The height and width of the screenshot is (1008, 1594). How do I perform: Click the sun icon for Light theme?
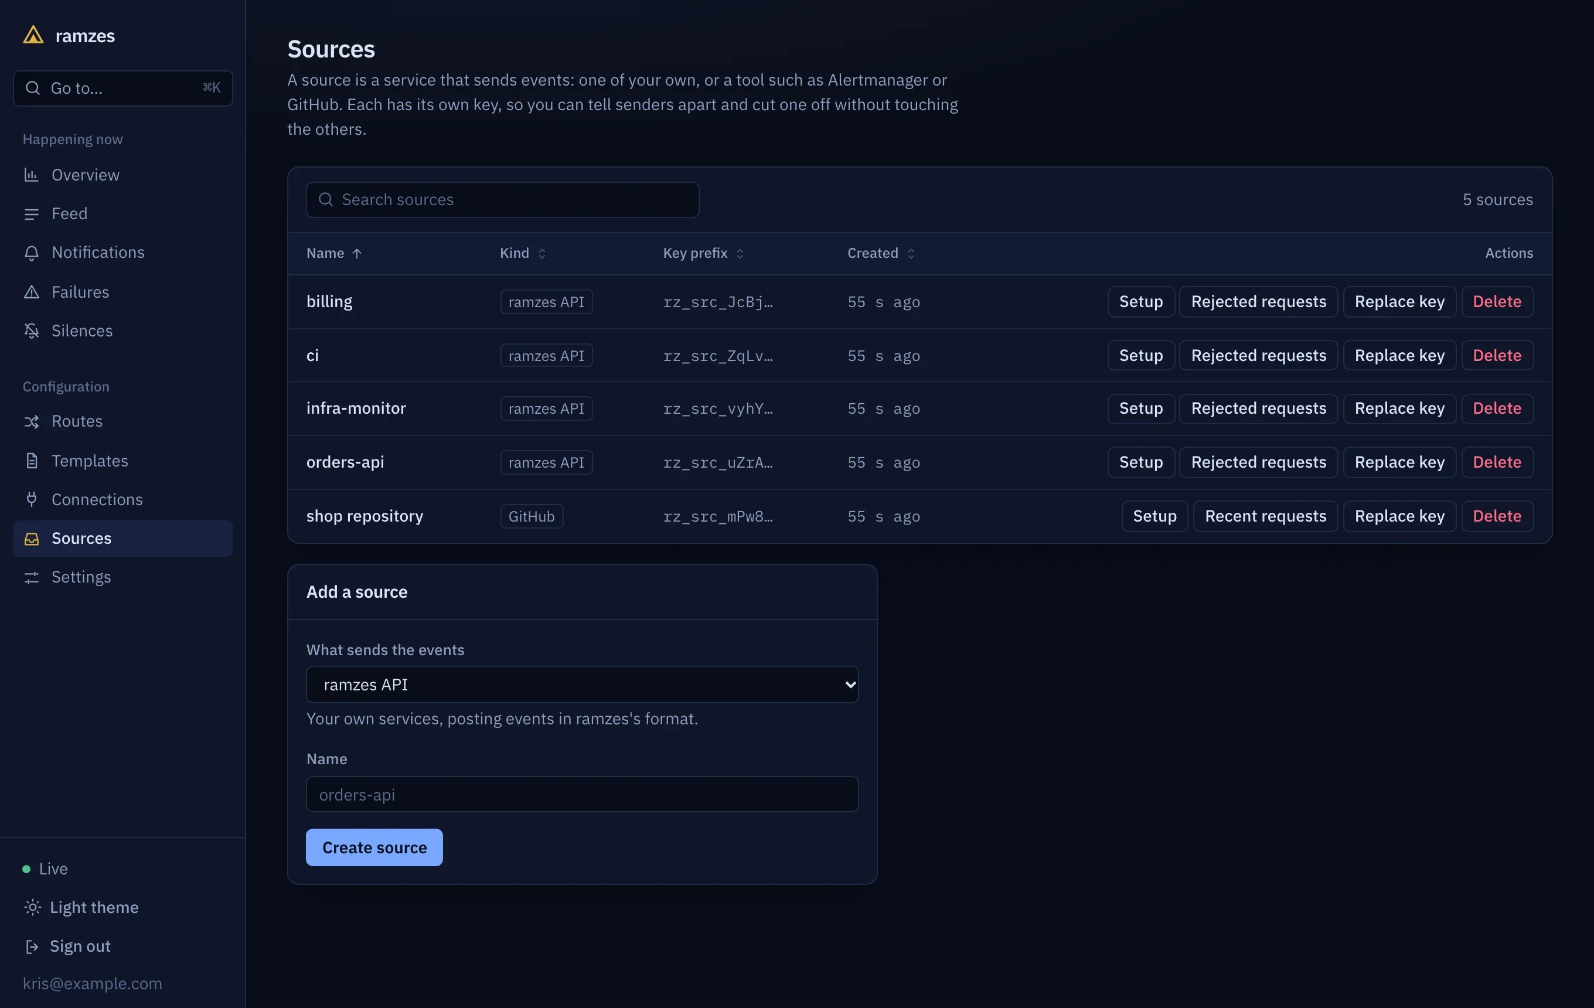[32, 907]
